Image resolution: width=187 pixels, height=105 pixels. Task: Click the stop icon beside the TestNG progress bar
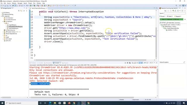click(185, 19)
